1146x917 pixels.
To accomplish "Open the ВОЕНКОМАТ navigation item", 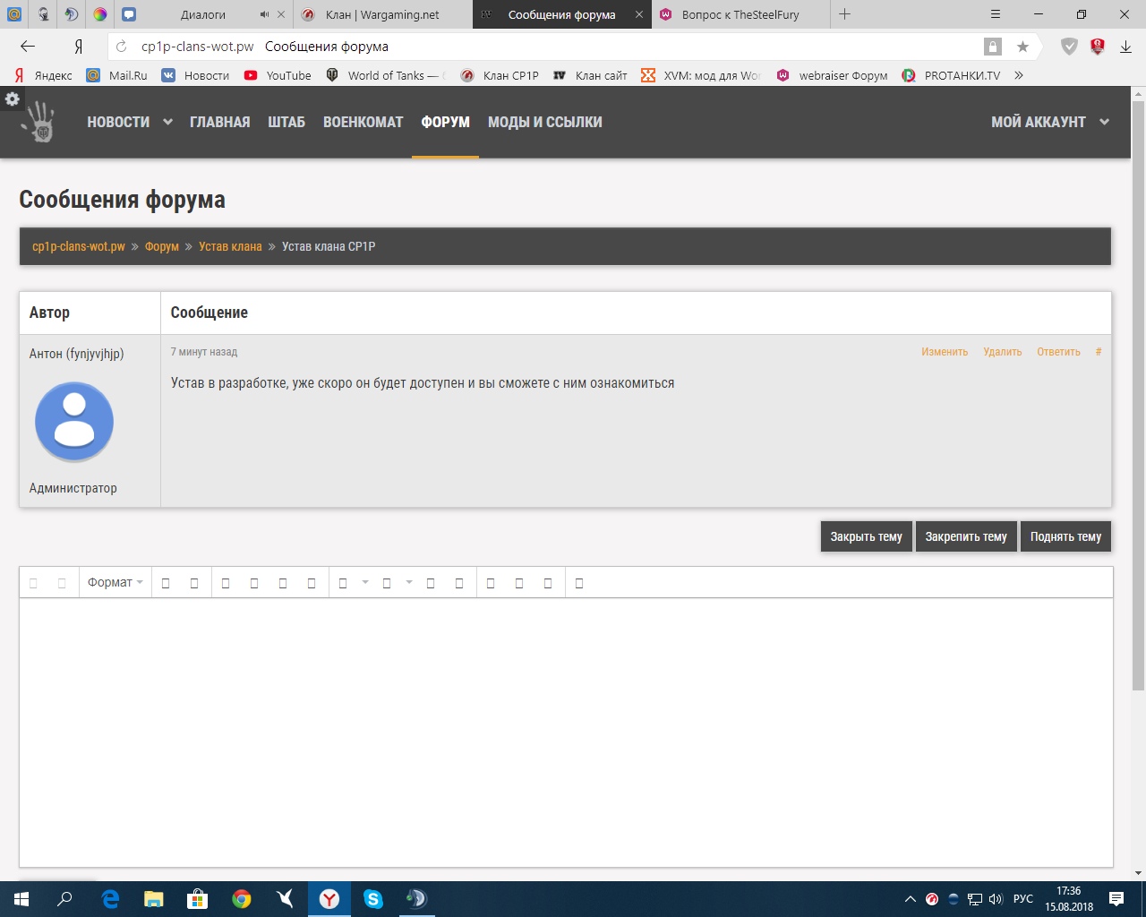I will tap(363, 122).
